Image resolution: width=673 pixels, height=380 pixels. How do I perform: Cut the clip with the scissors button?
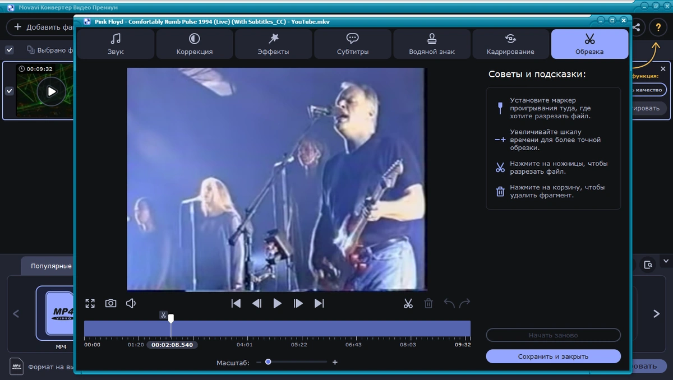[x=408, y=303]
